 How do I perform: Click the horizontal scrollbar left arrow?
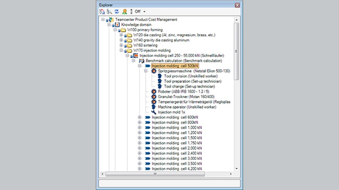pyautogui.click(x=103, y=174)
